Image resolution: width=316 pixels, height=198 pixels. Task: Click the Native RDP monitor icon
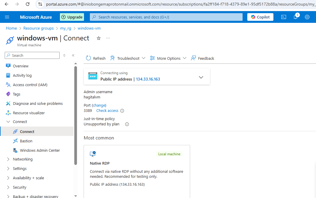coord(93,154)
